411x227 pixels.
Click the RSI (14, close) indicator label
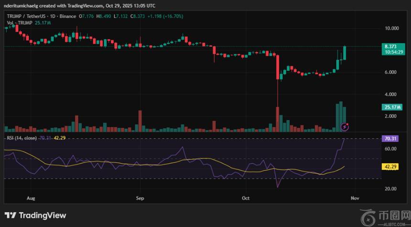coord(22,139)
